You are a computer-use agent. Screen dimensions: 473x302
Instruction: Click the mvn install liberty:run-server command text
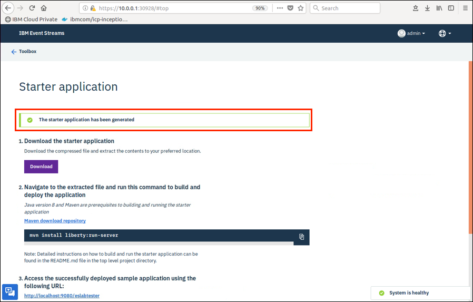pyautogui.click(x=74, y=235)
